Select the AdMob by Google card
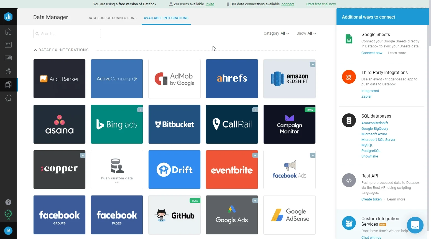Screen dimensions: 431x239 pos(174,79)
